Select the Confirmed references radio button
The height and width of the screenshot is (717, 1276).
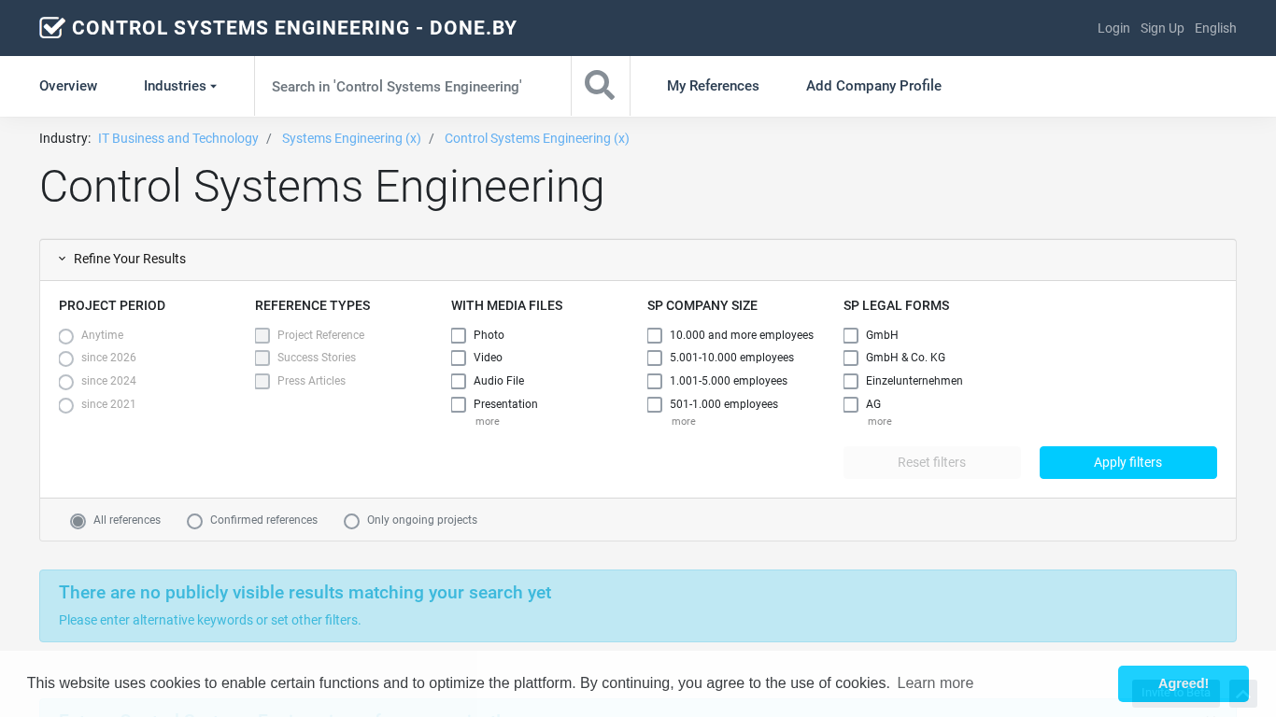(195, 521)
